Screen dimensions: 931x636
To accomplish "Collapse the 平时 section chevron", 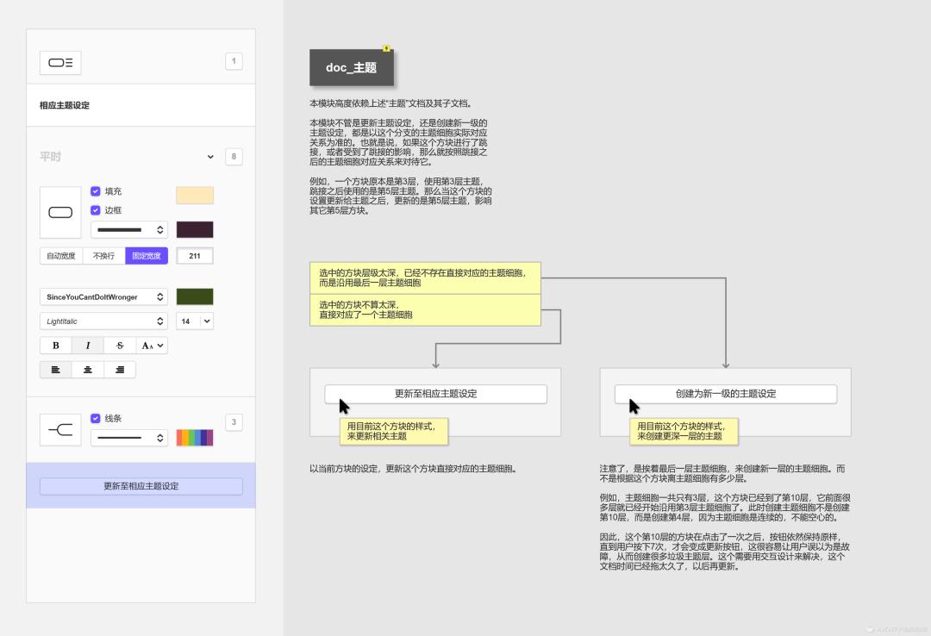I will pyautogui.click(x=210, y=157).
